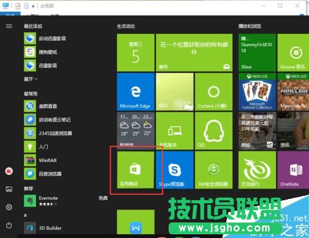
Task: Open the WPS tile at bottom
Action: [135, 222]
